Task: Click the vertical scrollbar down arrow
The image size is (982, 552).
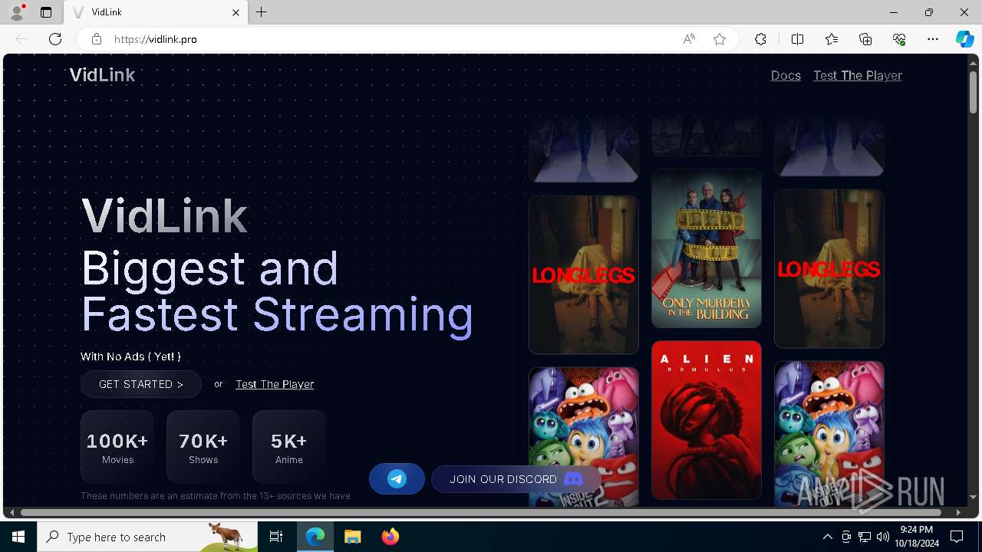Action: (974, 498)
